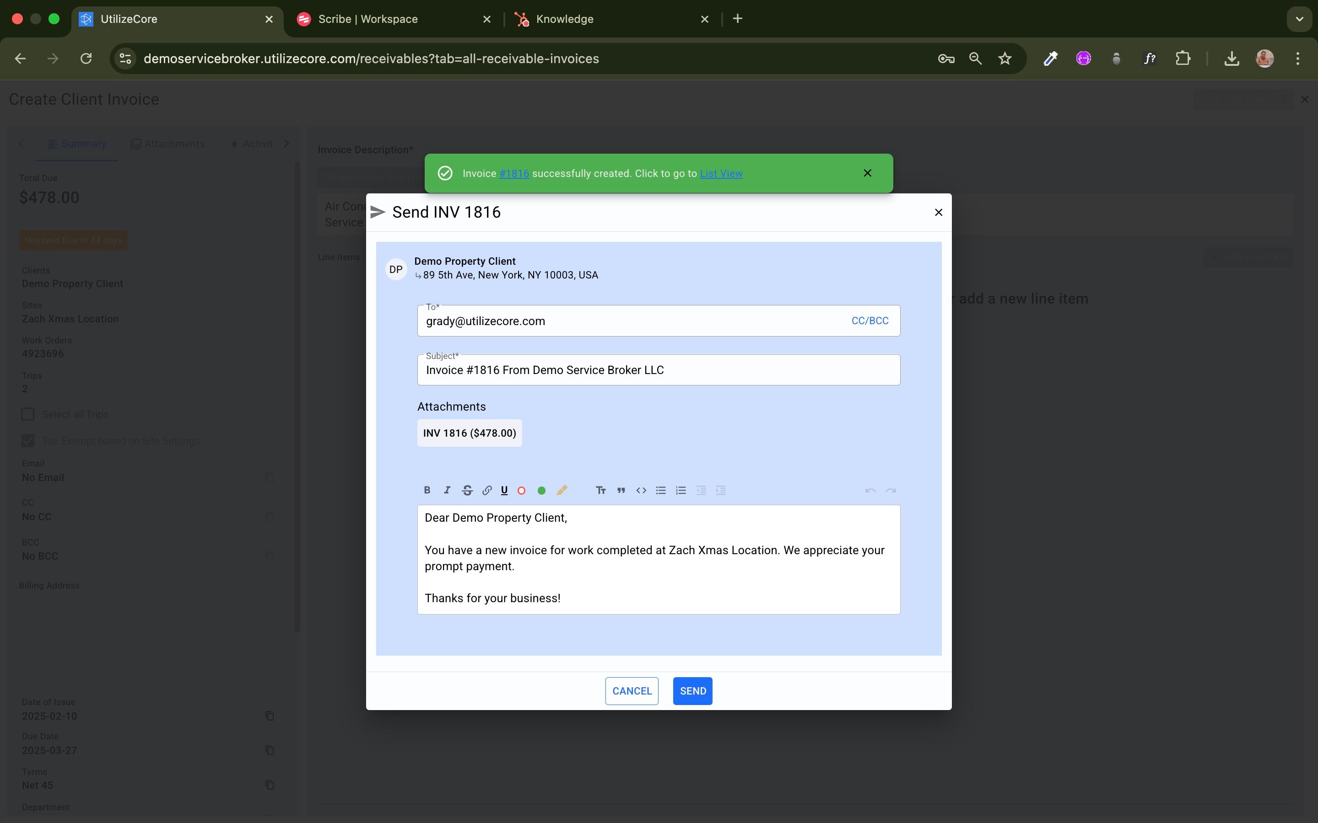Image resolution: width=1318 pixels, height=823 pixels.
Task: Toggle bold formatting in email editor
Action: coord(427,490)
